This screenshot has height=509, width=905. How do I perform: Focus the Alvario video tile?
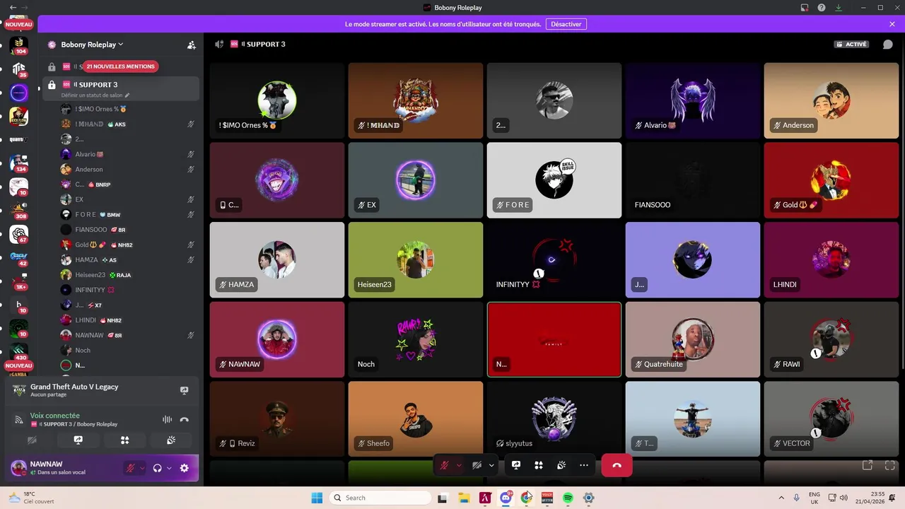(693, 100)
